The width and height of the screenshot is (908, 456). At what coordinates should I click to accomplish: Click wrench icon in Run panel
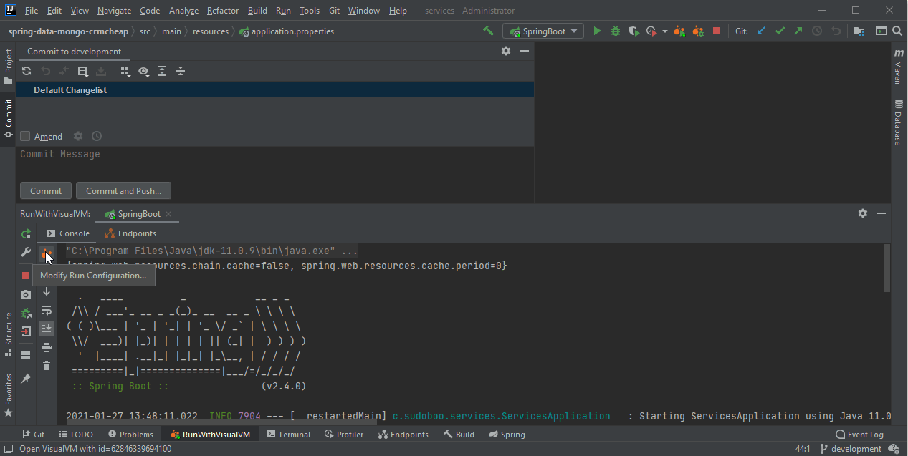click(x=26, y=253)
